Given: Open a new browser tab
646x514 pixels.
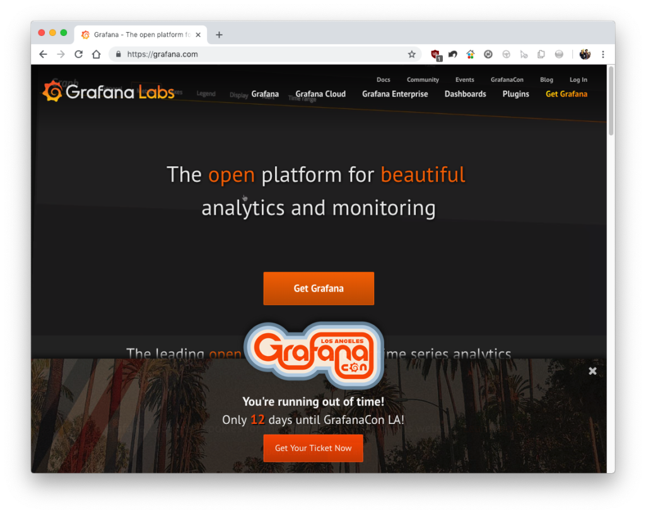Looking at the screenshot, I should click(219, 35).
